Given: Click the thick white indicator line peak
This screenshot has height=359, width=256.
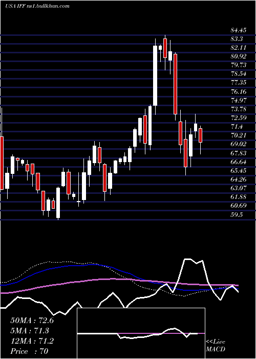Looking at the screenshot, I should pos(187,259).
